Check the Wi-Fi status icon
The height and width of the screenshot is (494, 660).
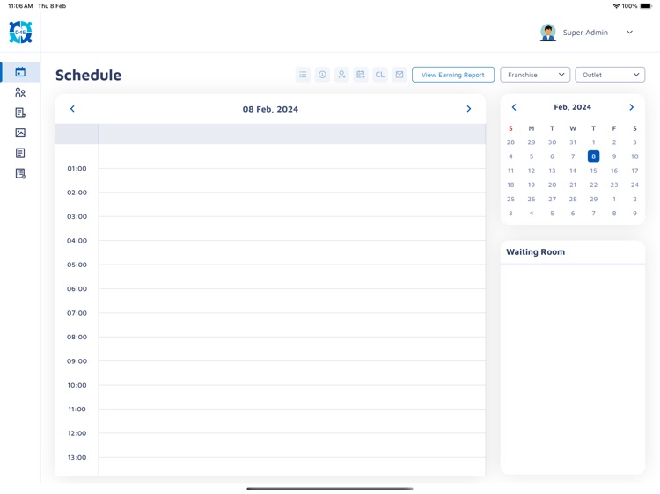coord(616,6)
